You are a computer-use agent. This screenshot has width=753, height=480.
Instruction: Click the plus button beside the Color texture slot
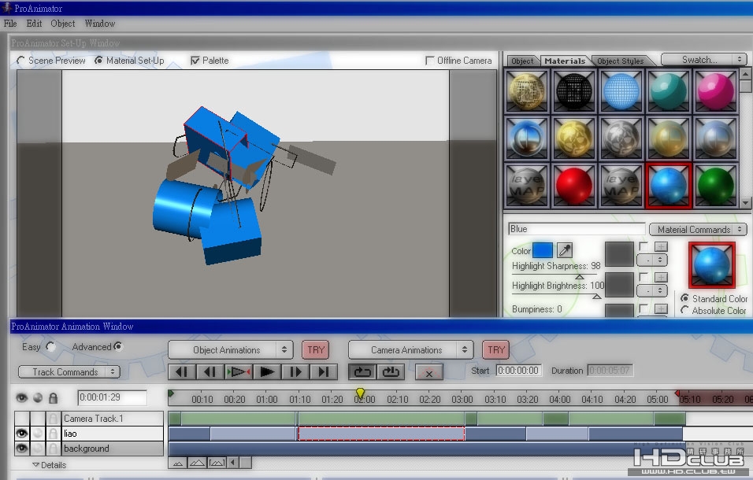(x=661, y=246)
